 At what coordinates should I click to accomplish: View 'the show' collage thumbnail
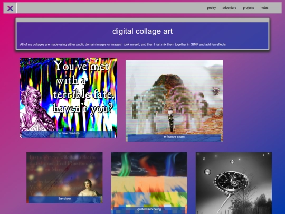pos(64,178)
